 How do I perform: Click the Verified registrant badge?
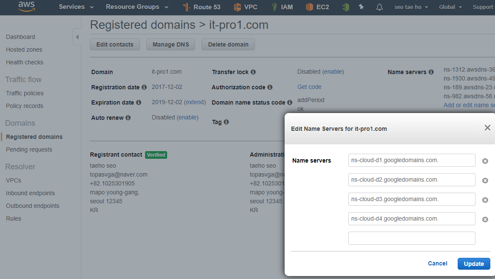[156, 155]
